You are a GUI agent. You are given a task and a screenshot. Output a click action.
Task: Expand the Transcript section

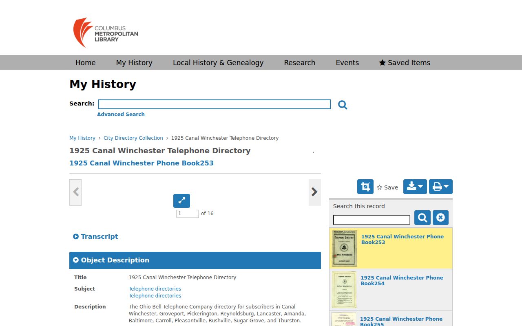(95, 236)
